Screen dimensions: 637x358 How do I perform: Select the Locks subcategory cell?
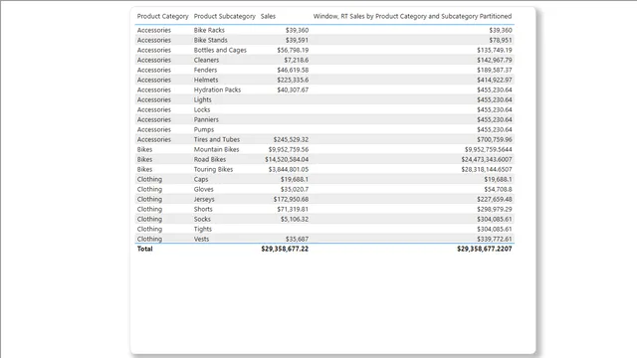pyautogui.click(x=201, y=109)
